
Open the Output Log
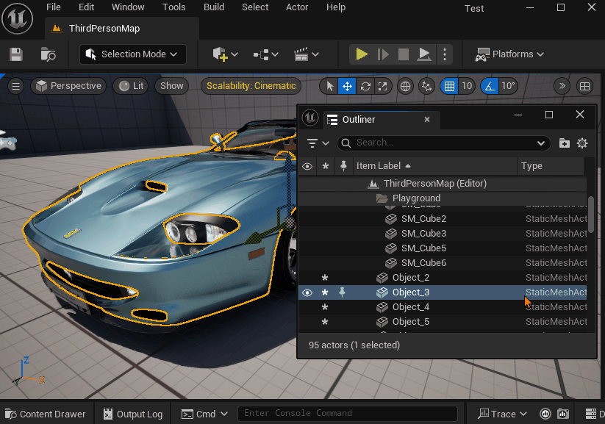(x=133, y=414)
